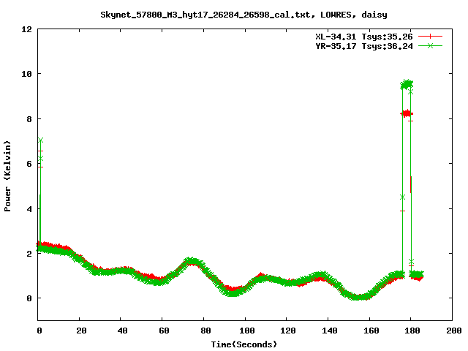
Task: Click the x-axis tick label 60
Action: tap(164, 331)
